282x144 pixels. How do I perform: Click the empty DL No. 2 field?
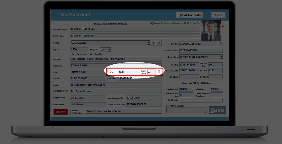(x=216, y=77)
